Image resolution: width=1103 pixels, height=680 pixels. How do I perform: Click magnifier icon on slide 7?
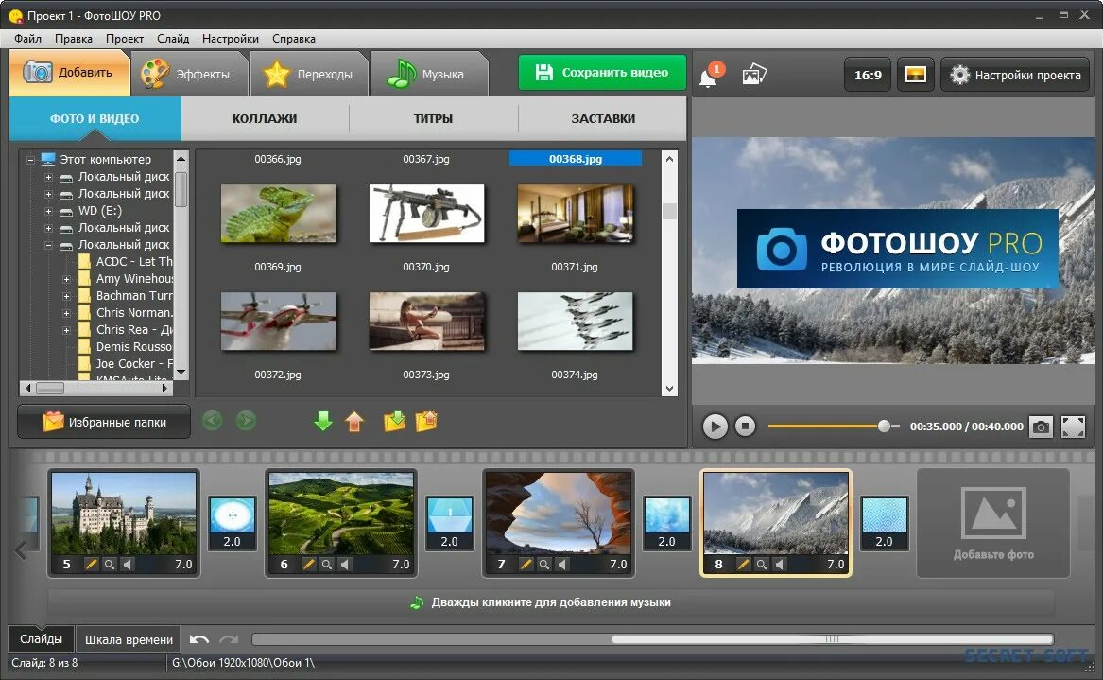point(543,564)
